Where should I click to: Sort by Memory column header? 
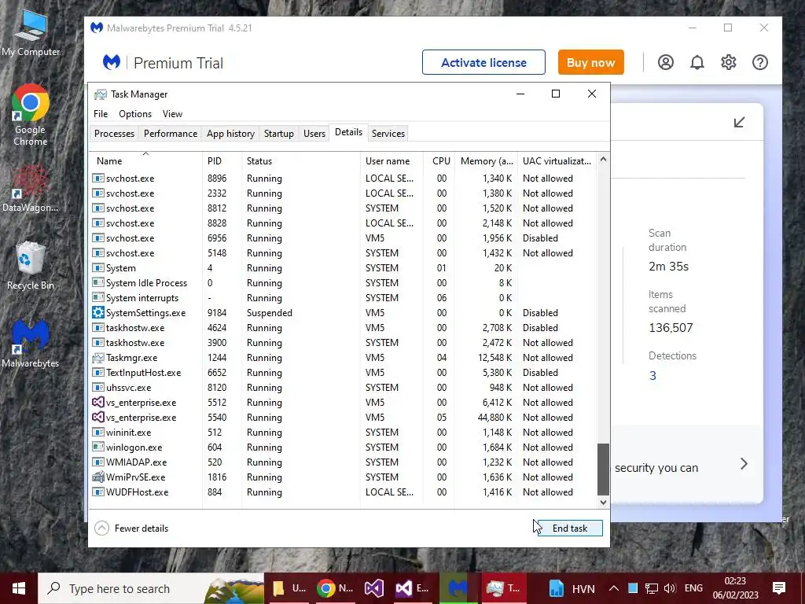(486, 160)
